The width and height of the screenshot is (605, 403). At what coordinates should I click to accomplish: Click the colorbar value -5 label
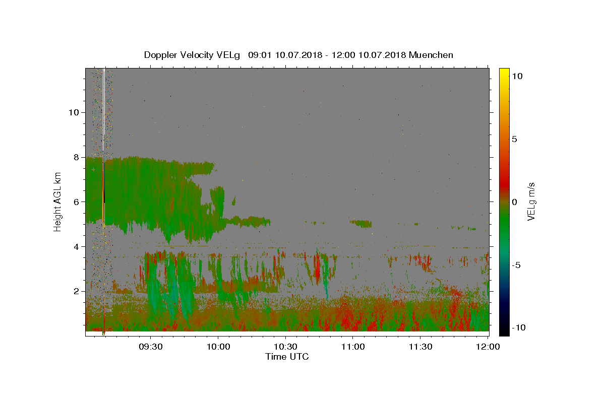tap(516, 265)
